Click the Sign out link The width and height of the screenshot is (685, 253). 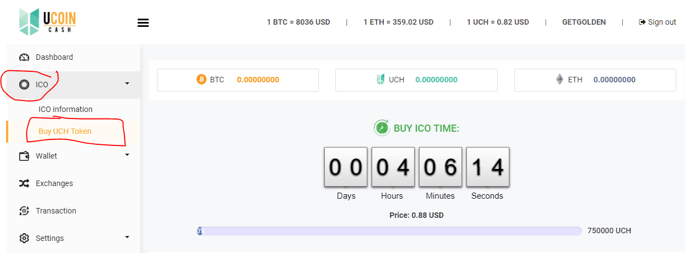(657, 22)
